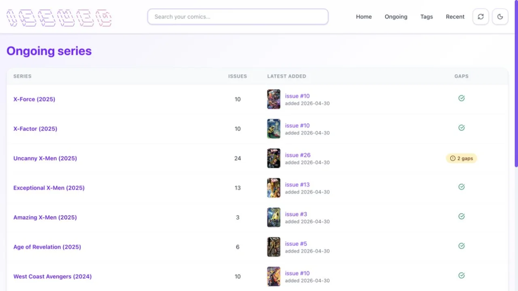
Task: Open the Recent nav item
Action: 455,17
